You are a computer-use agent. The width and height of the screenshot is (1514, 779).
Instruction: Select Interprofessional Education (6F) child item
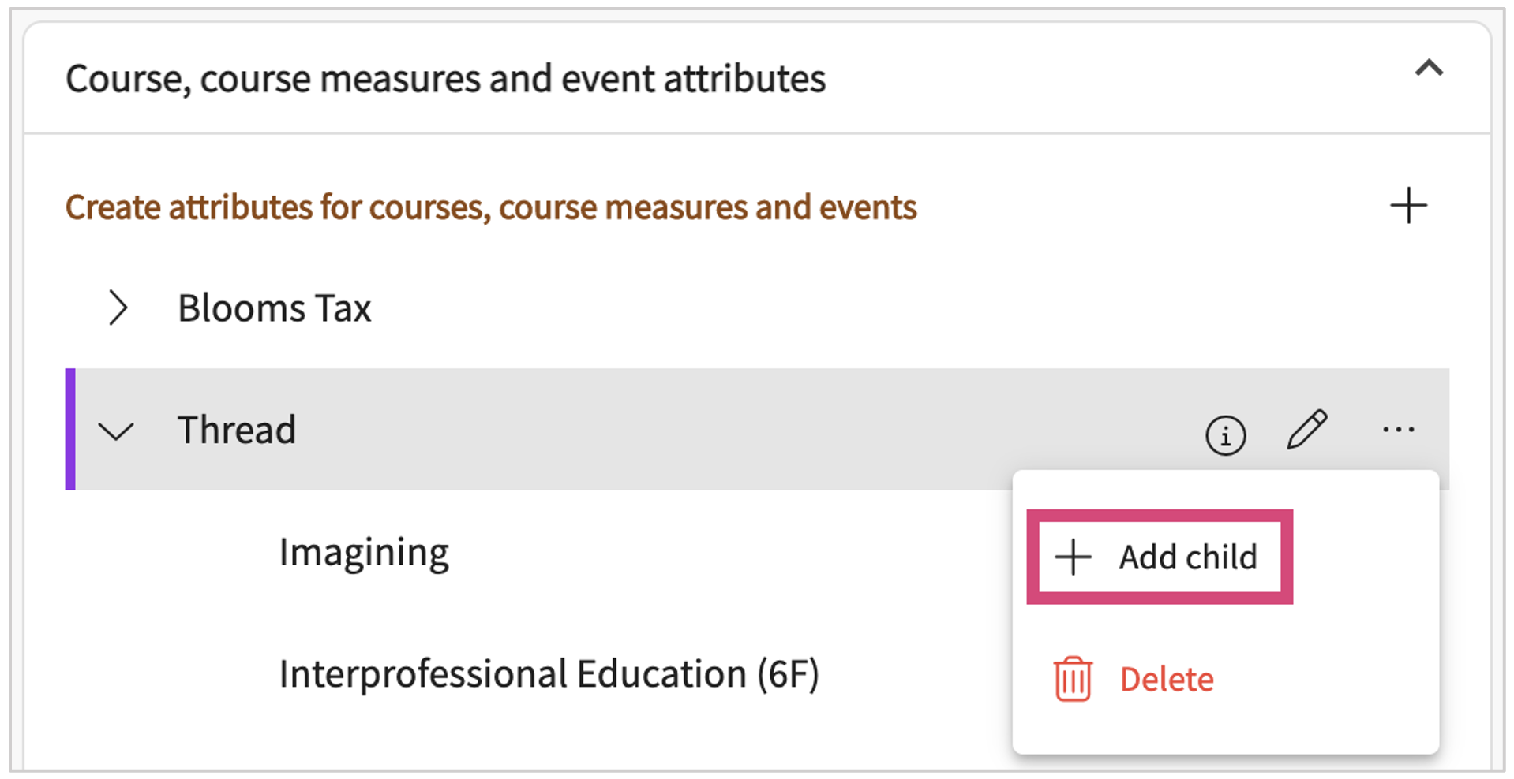tap(549, 674)
